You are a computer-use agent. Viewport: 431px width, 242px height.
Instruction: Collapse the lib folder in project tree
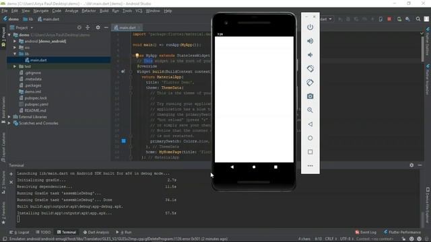tap(15, 54)
